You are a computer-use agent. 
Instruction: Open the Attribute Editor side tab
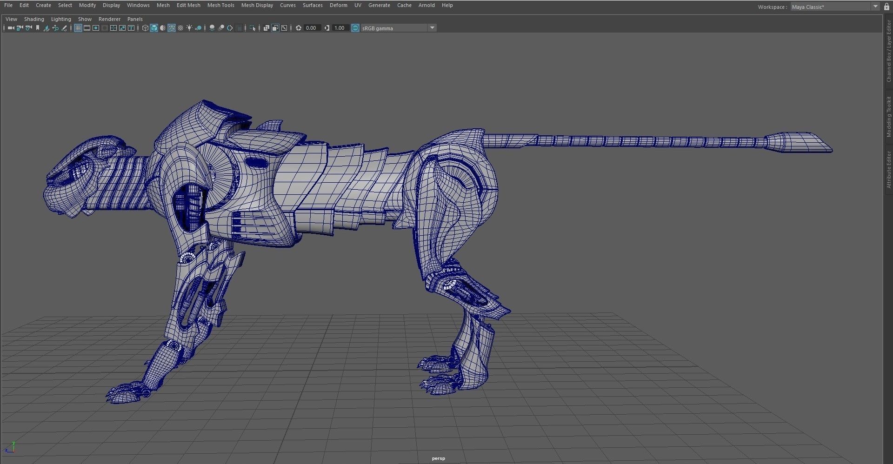[888, 169]
